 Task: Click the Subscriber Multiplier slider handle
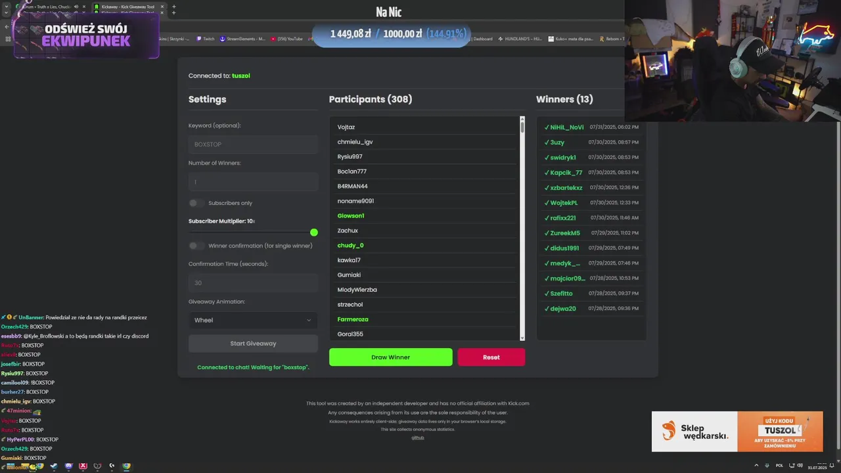pos(314,233)
